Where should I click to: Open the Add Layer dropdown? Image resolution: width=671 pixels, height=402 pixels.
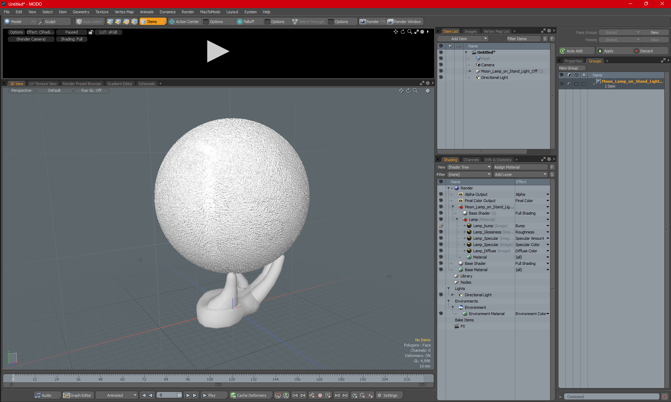520,174
